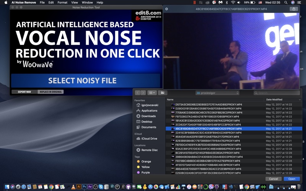Select file FEE189C4B6B3C4E06B429B13701A2793PROXY.MP4
The height and width of the screenshot is (191, 306).
234,161
